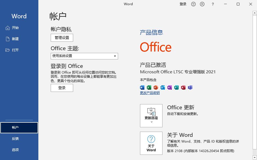Click the 登录 sign-in button
Viewport: 257px width, 160px height.
coord(62,88)
